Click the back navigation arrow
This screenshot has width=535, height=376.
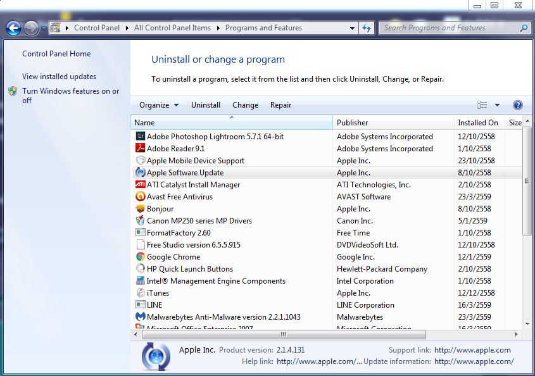click(x=14, y=28)
